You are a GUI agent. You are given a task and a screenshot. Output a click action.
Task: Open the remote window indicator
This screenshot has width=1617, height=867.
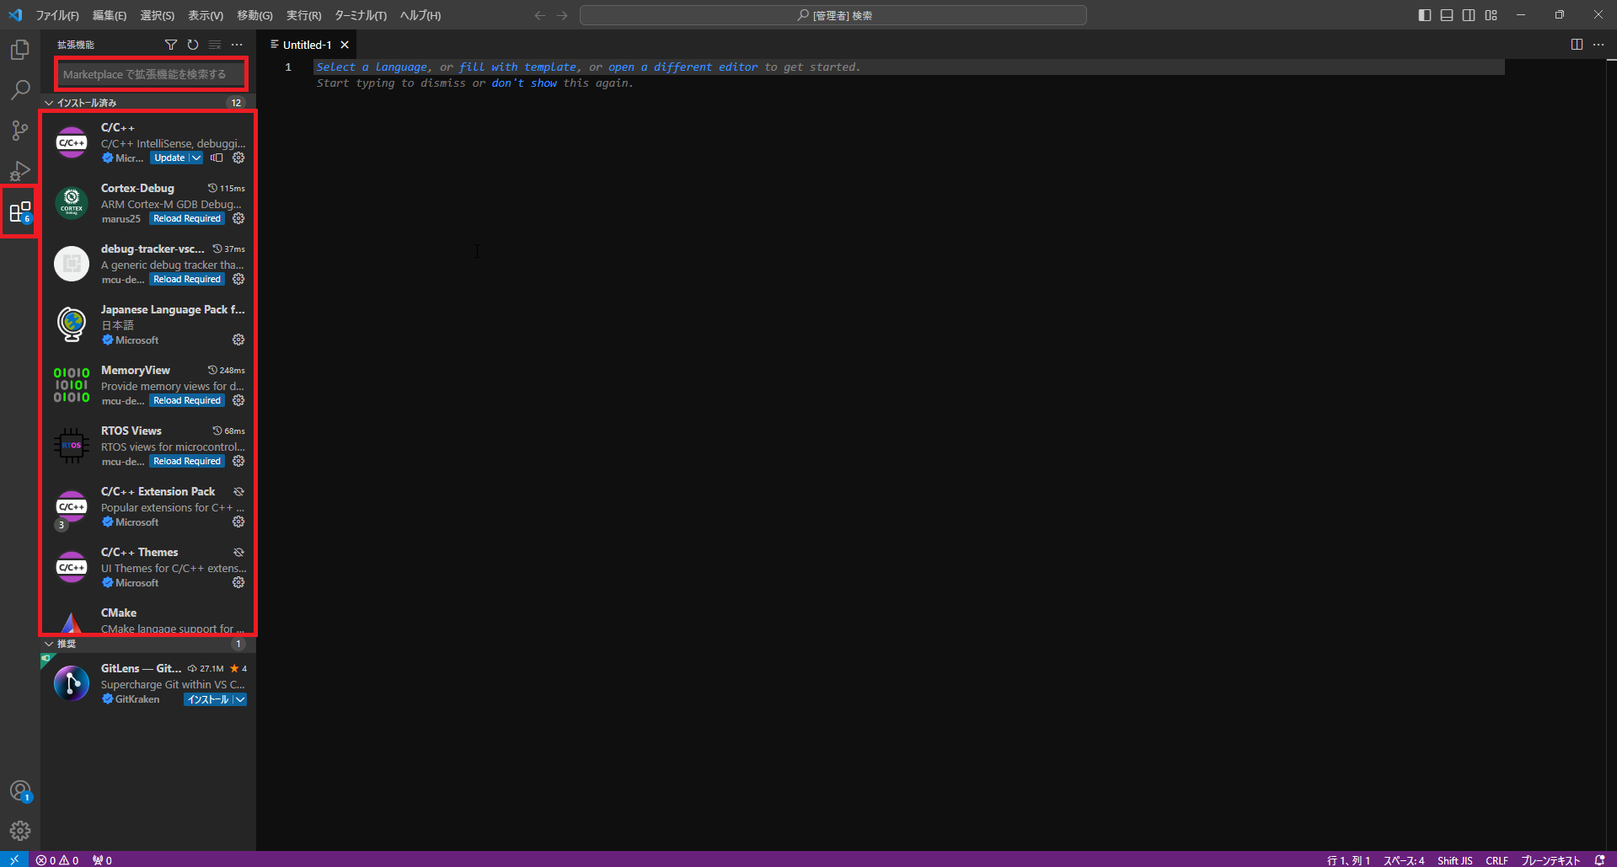click(14, 859)
